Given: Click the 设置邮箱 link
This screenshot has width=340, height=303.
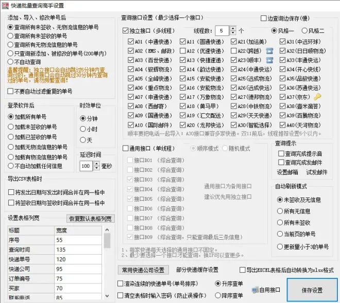Looking at the screenshot, I should (x=287, y=172).
